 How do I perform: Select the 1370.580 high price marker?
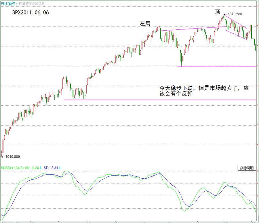pos(235,14)
